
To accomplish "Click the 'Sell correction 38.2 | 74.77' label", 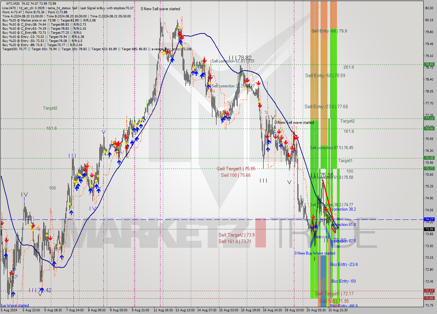I will 332,205.
